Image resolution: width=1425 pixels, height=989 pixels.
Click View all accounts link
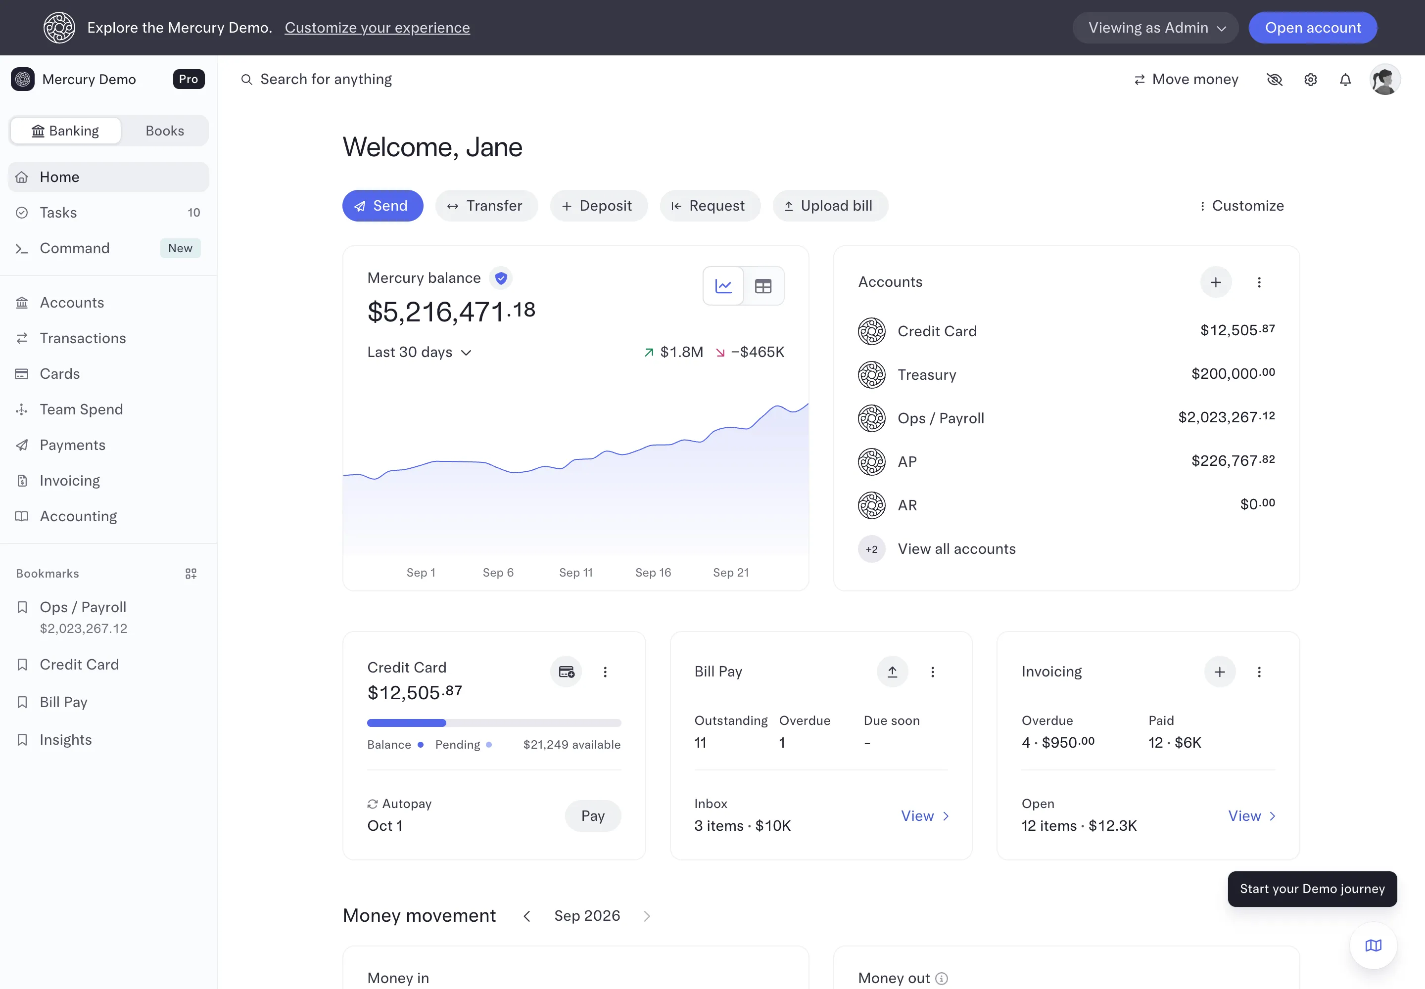(x=957, y=549)
